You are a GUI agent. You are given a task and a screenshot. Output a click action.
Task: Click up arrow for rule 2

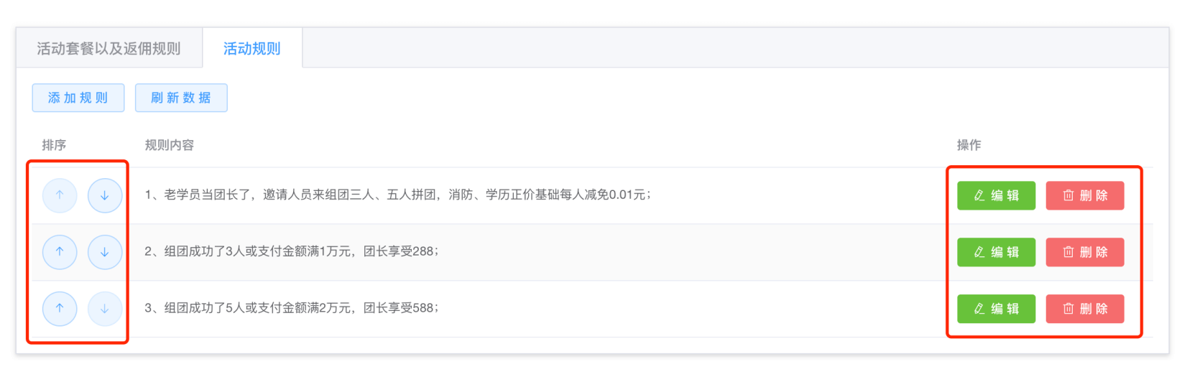[60, 252]
